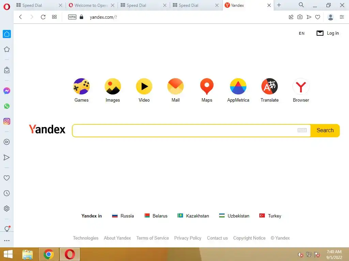Viewport: 349px width, 261px height.
Task: Close the Yandex tab
Action: [269, 5]
